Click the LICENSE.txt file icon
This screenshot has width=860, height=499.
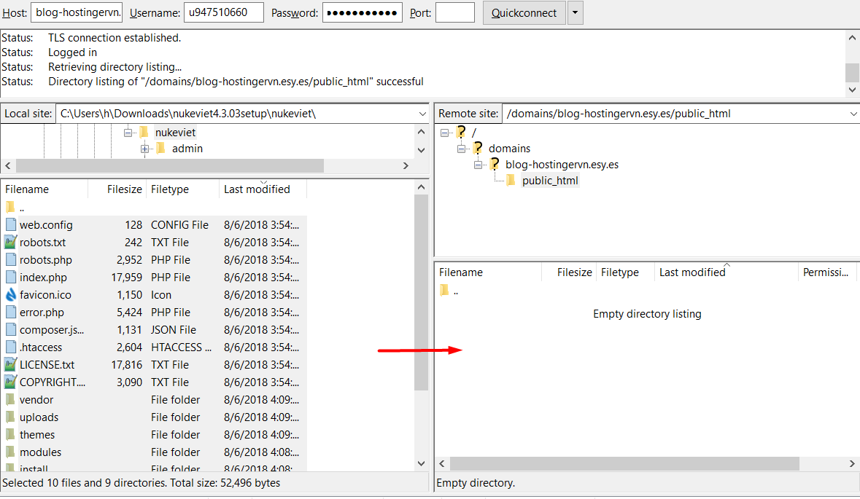click(10, 365)
